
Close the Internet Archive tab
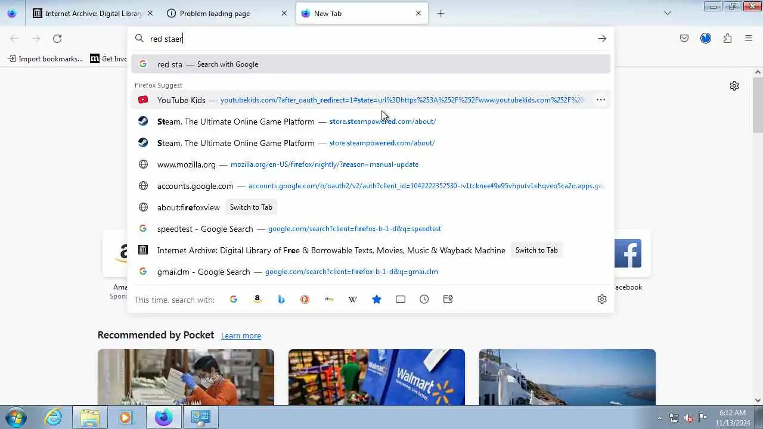point(150,13)
